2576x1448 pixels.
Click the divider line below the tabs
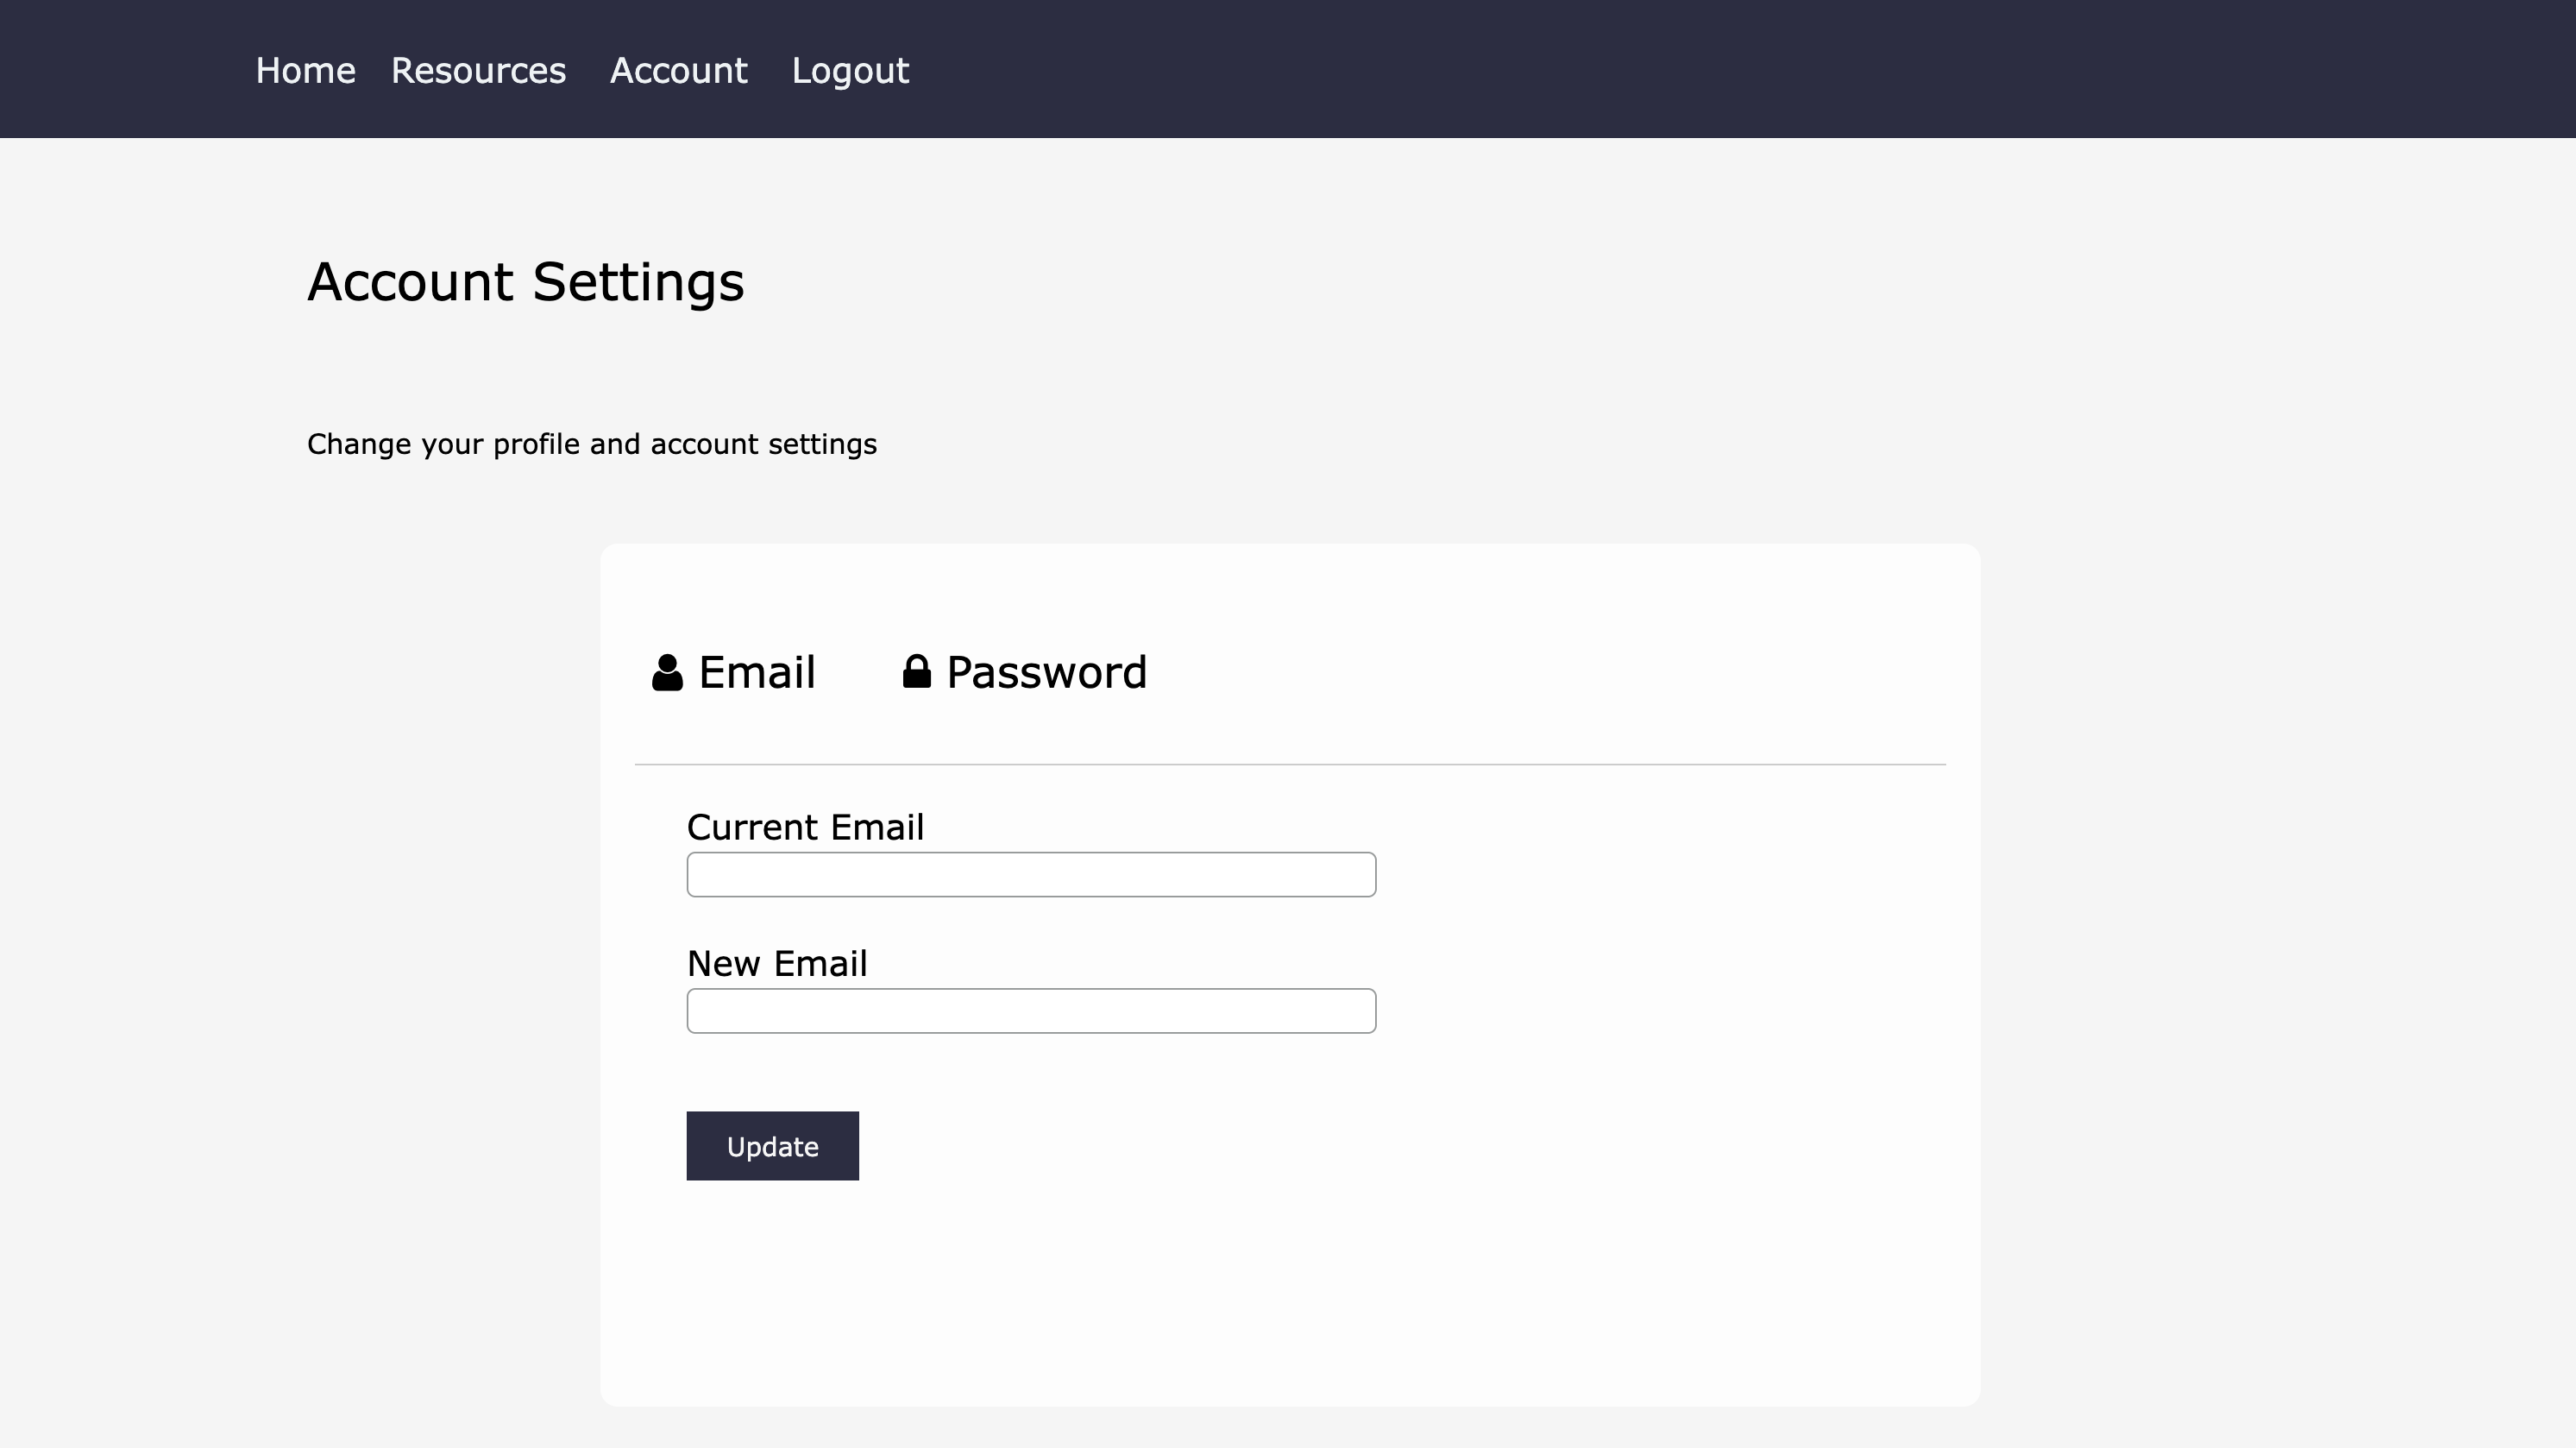tap(1290, 764)
